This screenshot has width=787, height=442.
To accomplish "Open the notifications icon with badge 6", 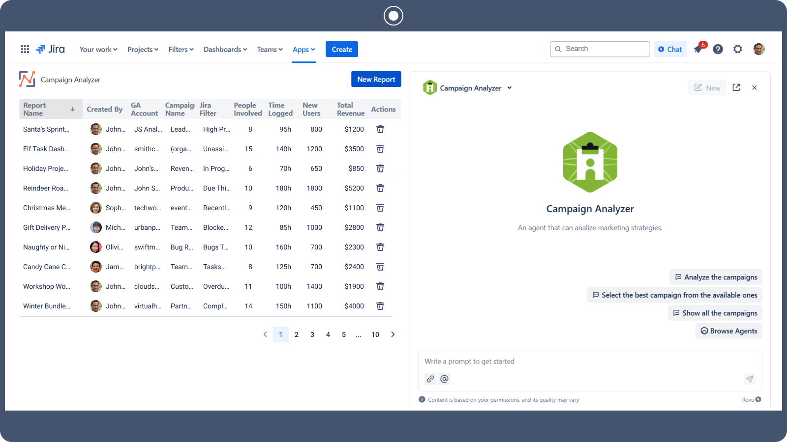I will point(699,49).
